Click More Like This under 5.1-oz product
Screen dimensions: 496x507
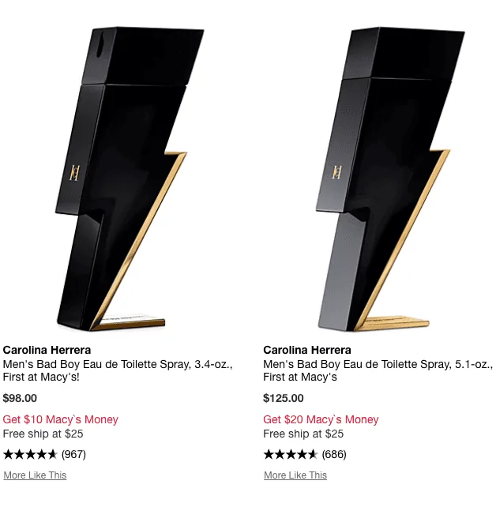295,475
